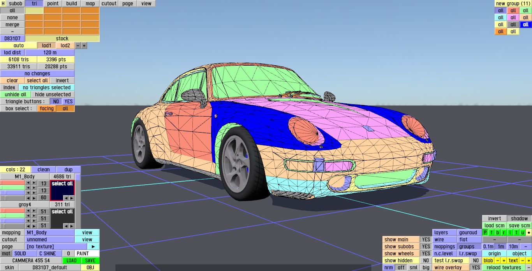The width and height of the screenshot is (532, 271).
Task: Switch to the l left view button
Action: click(x=510, y=233)
